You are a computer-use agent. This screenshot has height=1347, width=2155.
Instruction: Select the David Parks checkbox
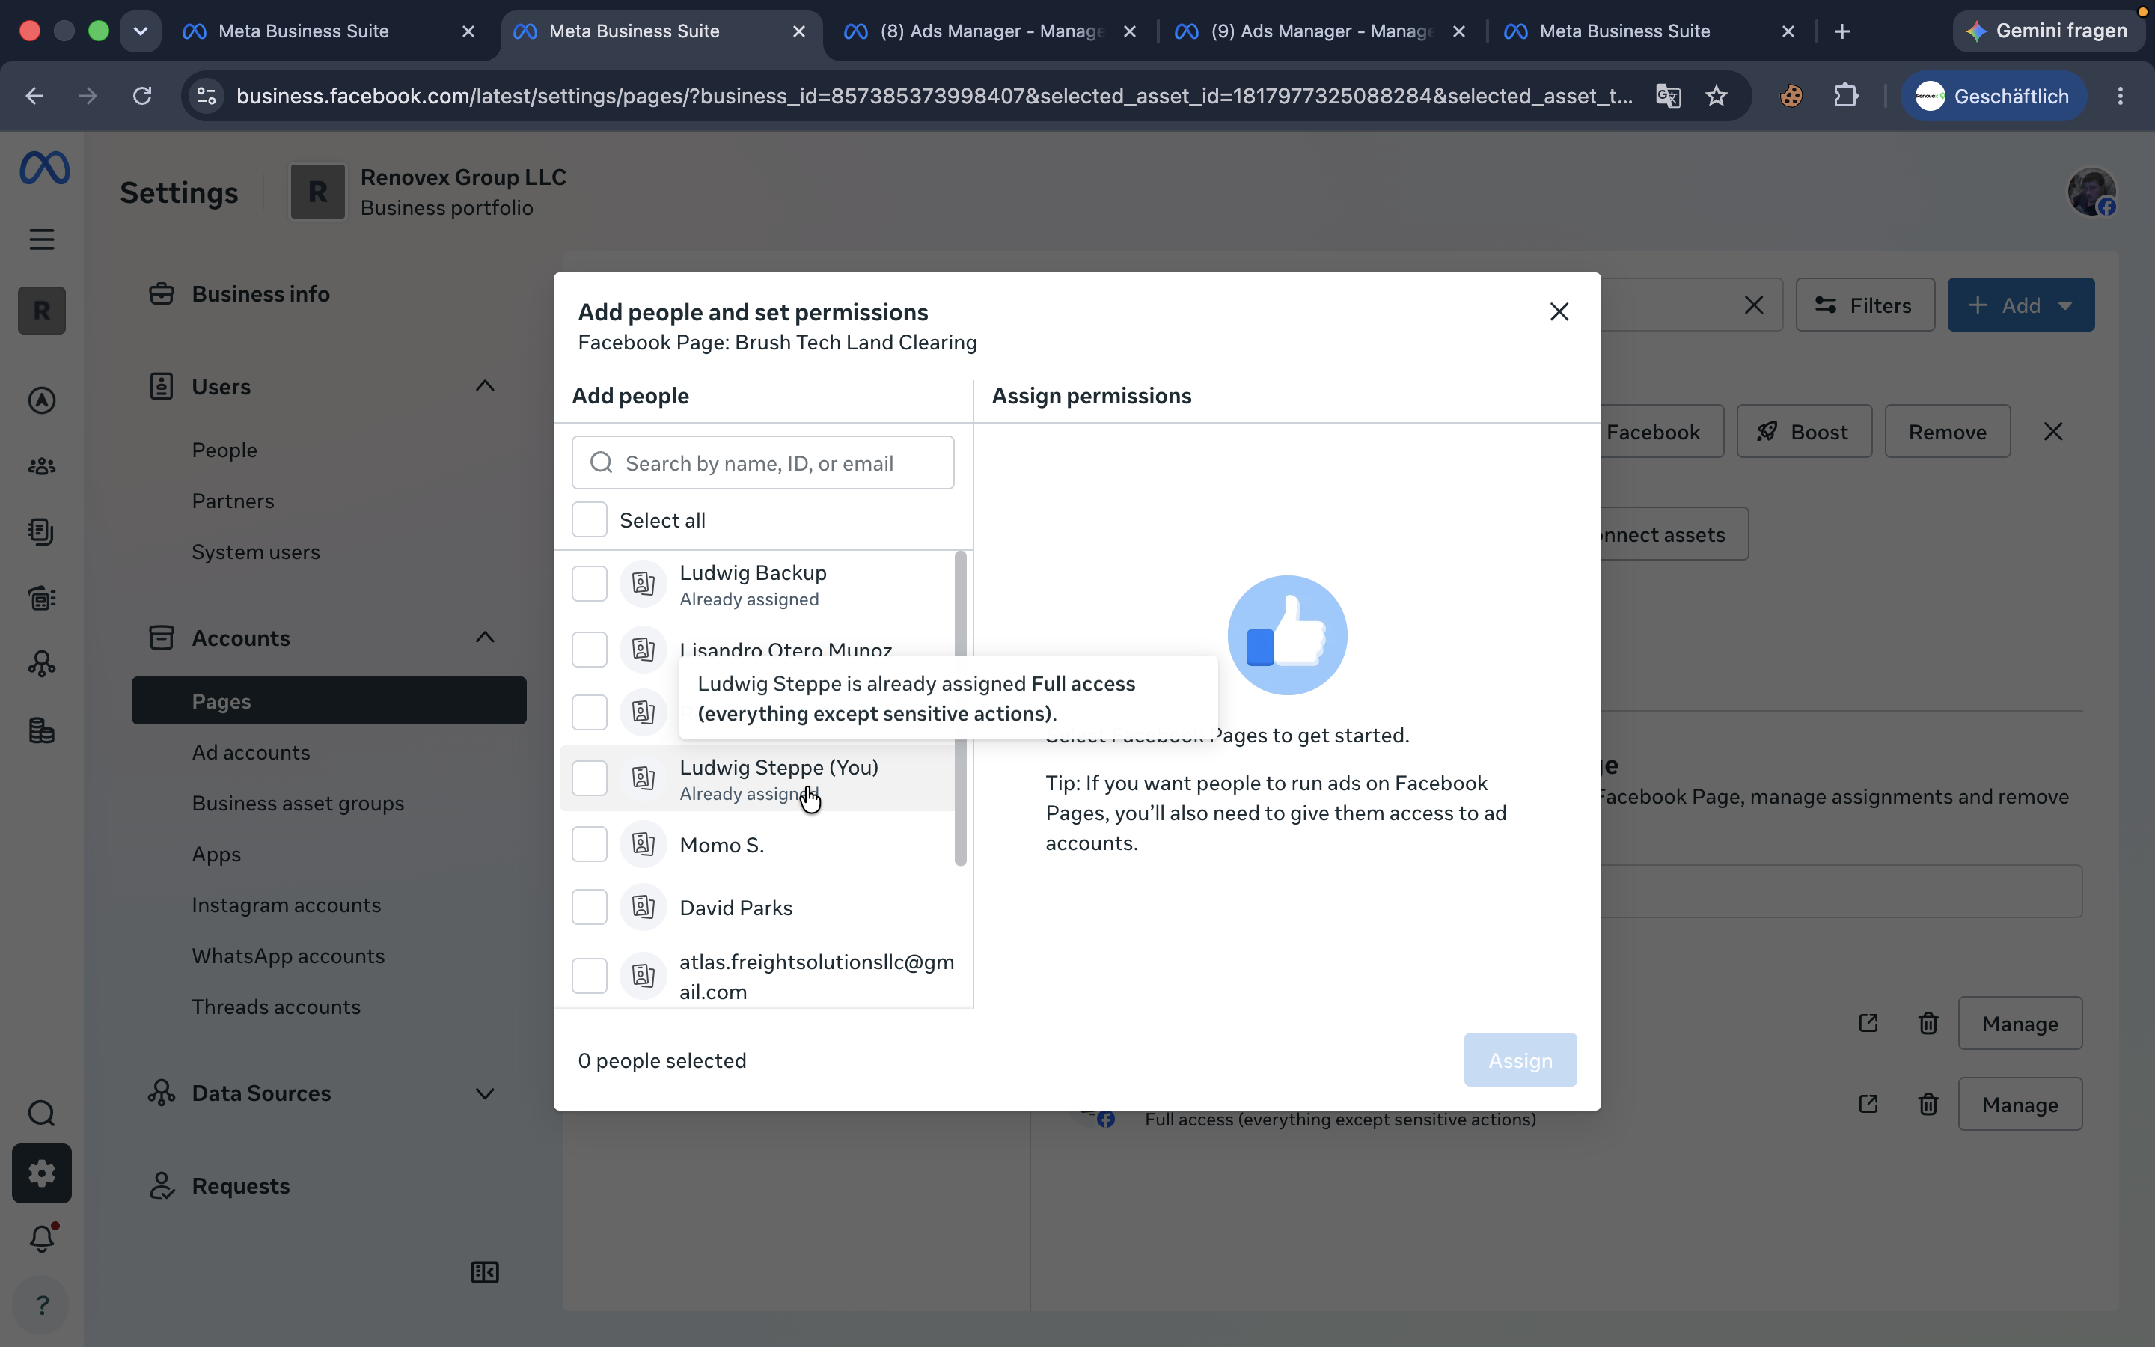(x=590, y=907)
